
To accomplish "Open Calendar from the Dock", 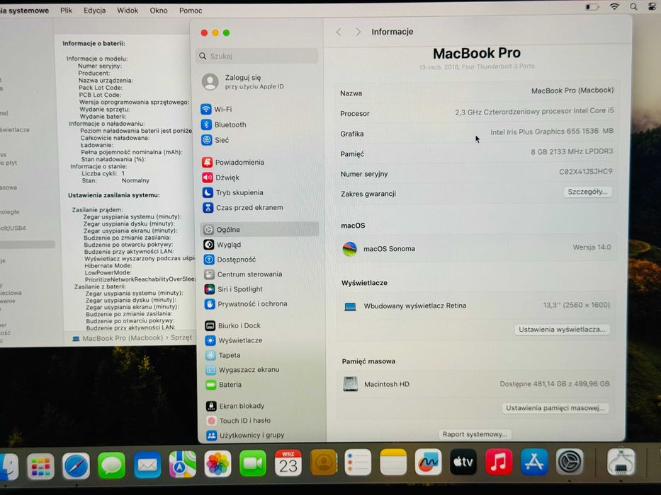I will (288, 463).
